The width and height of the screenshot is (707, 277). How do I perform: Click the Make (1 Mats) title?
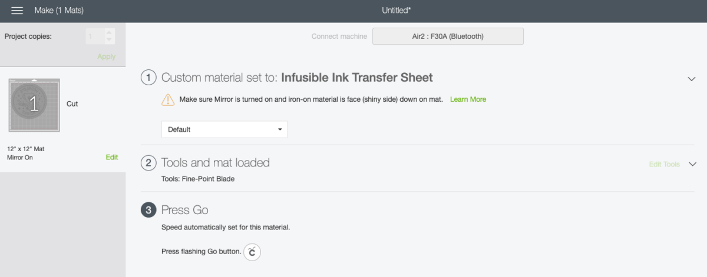[x=59, y=11]
